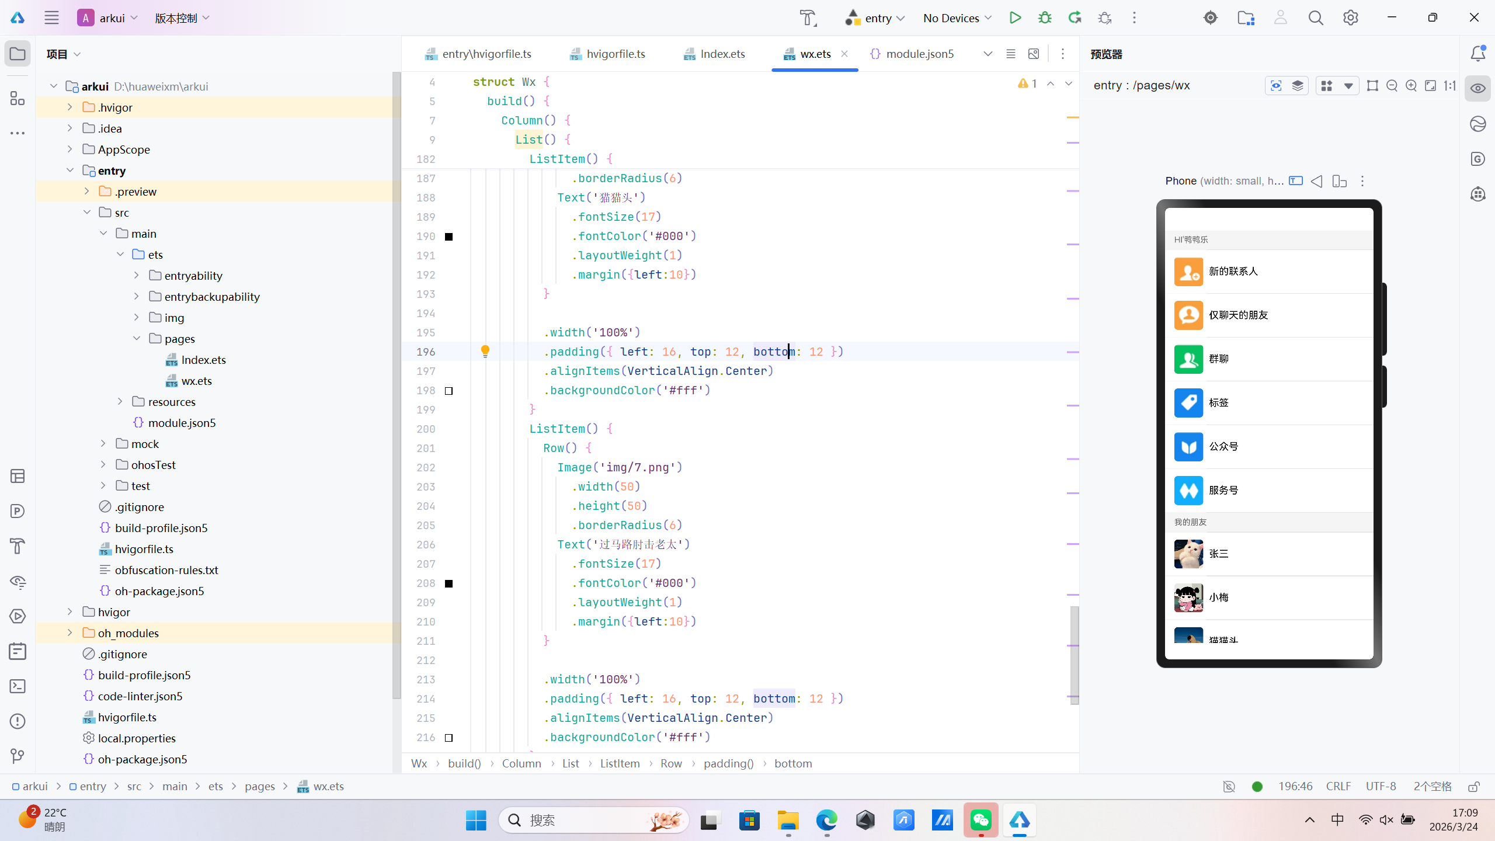The image size is (1495, 841).
Task: Click the yellow lightbulb hint icon
Action: pyautogui.click(x=485, y=351)
